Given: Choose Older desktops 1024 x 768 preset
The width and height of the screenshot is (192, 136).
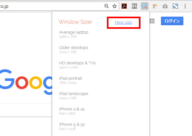Looking at the screenshot, I should [74, 49].
